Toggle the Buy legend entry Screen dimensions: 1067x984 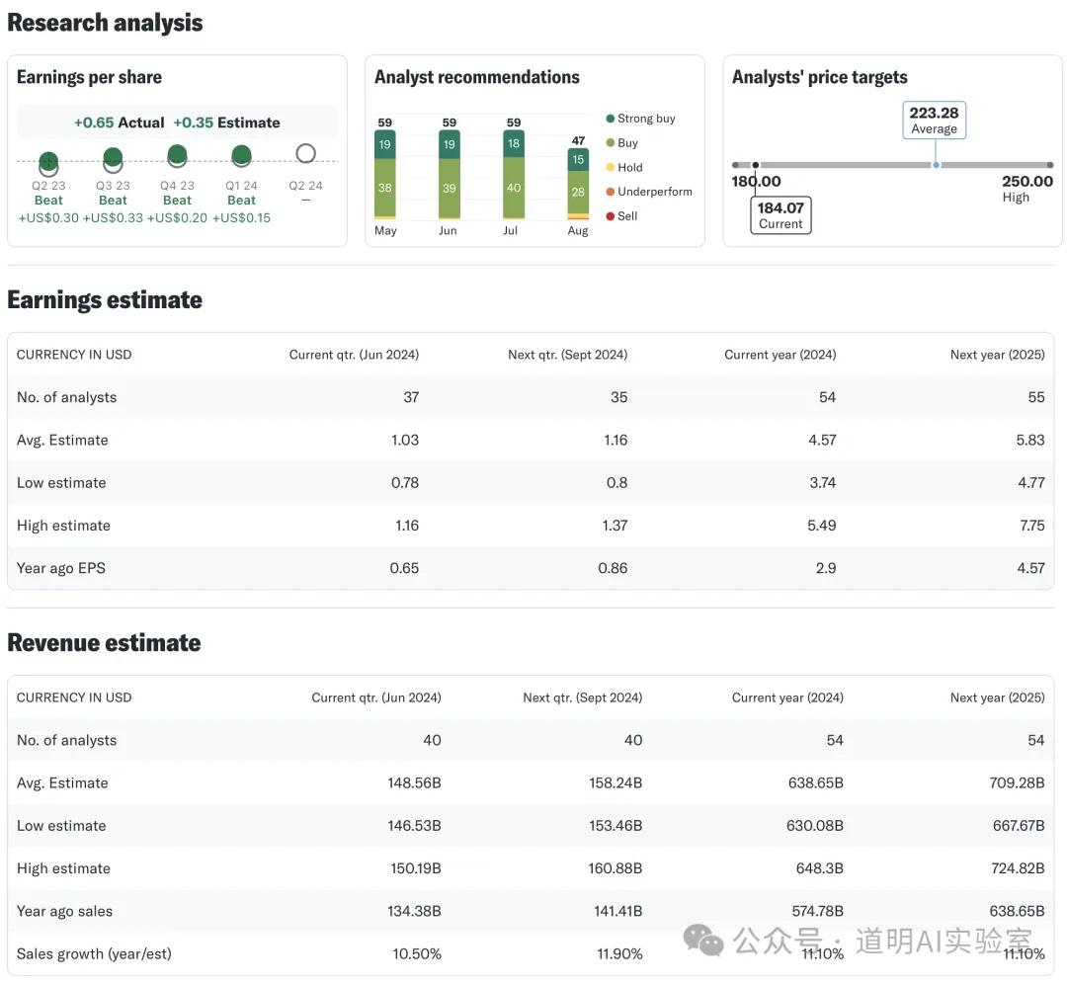[x=622, y=143]
